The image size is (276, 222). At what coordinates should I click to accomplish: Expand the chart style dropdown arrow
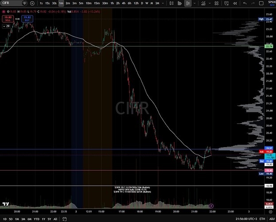tap(194, 3)
